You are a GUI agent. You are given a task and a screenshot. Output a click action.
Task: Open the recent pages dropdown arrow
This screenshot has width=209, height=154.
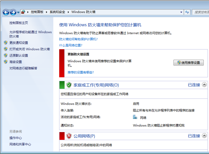(18, 12)
